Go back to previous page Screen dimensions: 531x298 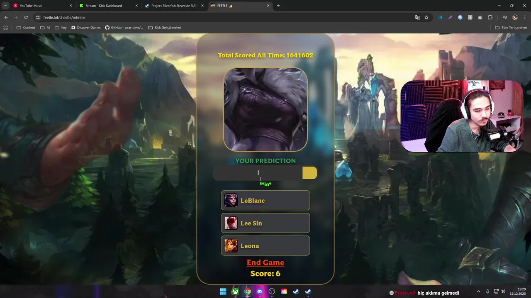coord(6,17)
